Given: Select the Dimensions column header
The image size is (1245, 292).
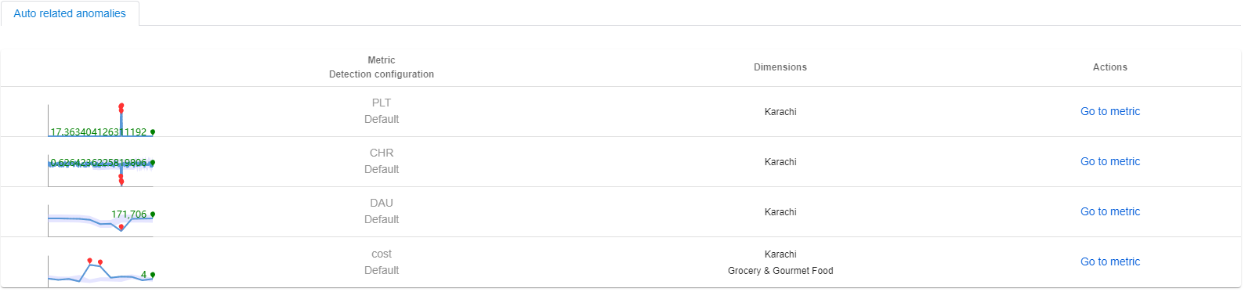Looking at the screenshot, I should pos(780,67).
